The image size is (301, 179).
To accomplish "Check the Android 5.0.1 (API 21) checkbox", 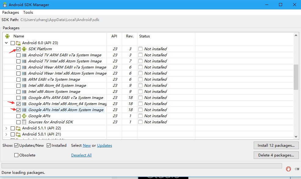I will click(x=13, y=134).
